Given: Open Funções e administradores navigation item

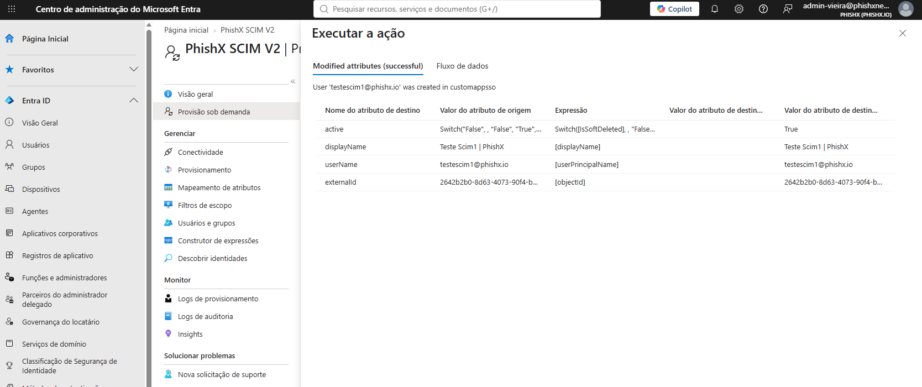Looking at the screenshot, I should pyautogui.click(x=65, y=278).
